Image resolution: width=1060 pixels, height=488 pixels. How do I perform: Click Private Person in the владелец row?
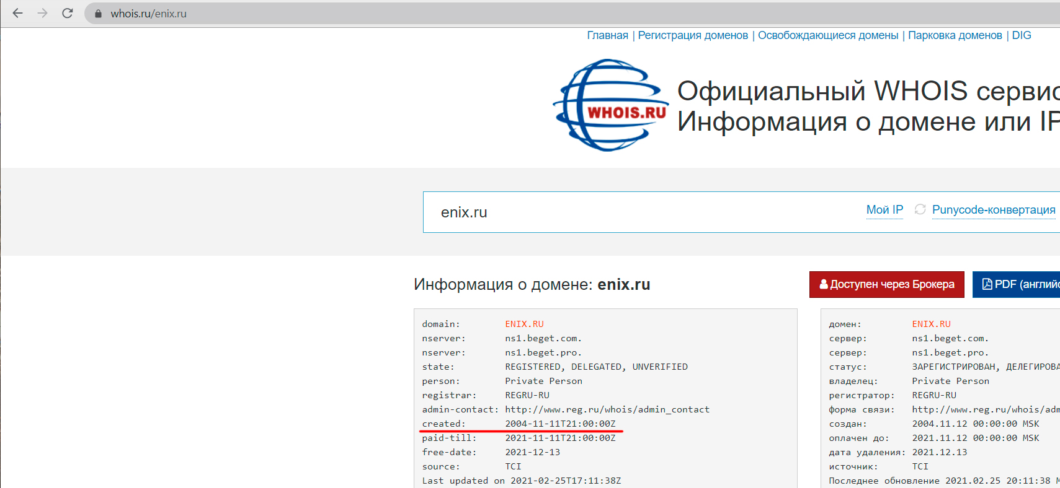click(950, 381)
